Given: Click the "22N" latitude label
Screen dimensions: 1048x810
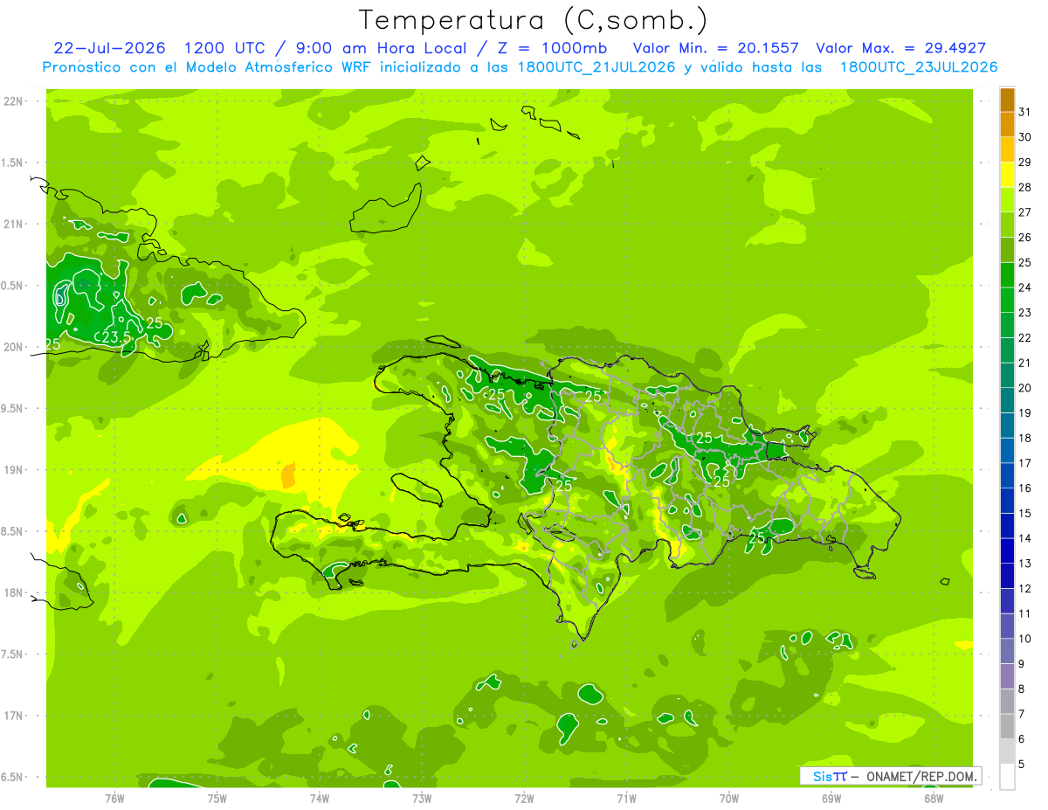Looking at the screenshot, I should (13, 101).
